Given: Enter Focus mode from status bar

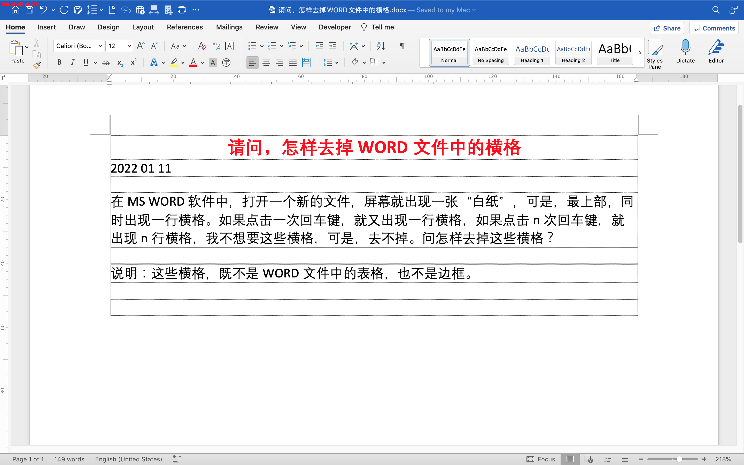Looking at the screenshot, I should [x=541, y=459].
